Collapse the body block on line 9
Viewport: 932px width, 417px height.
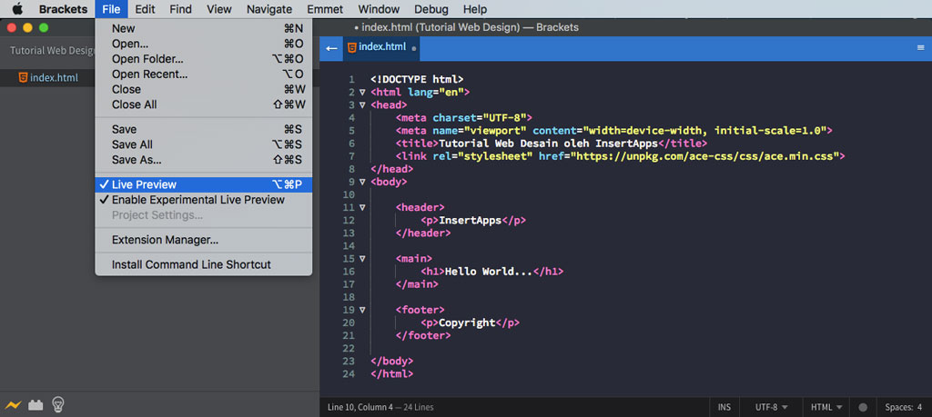coord(362,182)
